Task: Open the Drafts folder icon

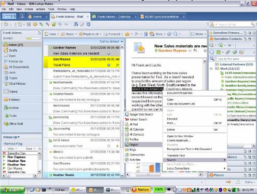Action: coord(6,50)
